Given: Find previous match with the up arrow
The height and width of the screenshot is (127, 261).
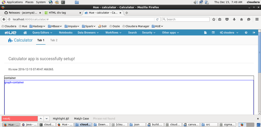Looking at the screenshot, I should pos(40,119).
